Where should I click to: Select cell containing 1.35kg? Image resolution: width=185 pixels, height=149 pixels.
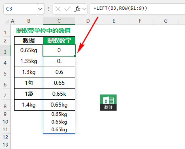point(29,61)
